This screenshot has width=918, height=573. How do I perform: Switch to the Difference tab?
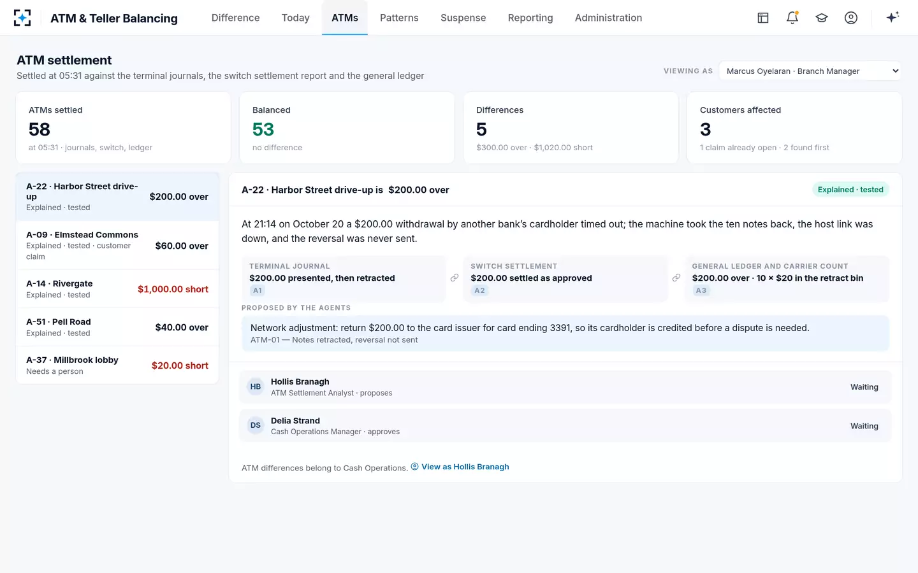click(236, 18)
